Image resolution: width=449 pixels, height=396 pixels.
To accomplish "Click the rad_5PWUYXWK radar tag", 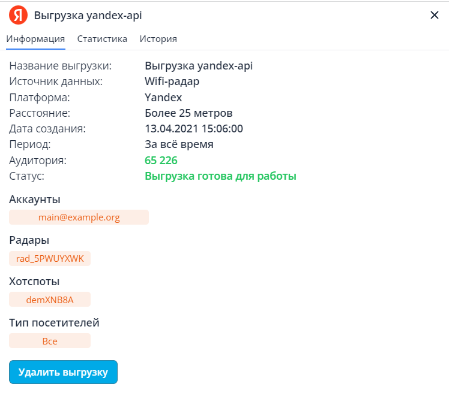I will point(50,259).
